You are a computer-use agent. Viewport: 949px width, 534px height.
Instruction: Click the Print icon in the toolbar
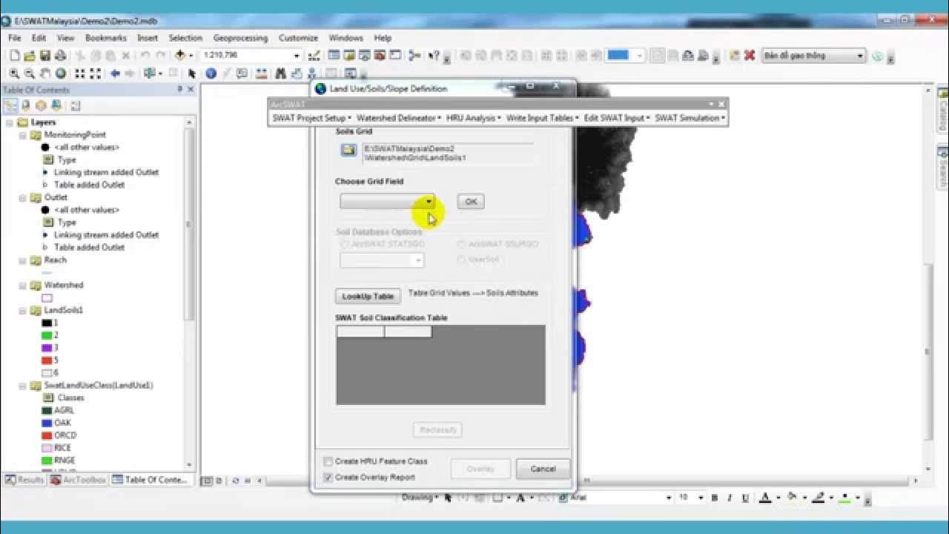point(60,56)
